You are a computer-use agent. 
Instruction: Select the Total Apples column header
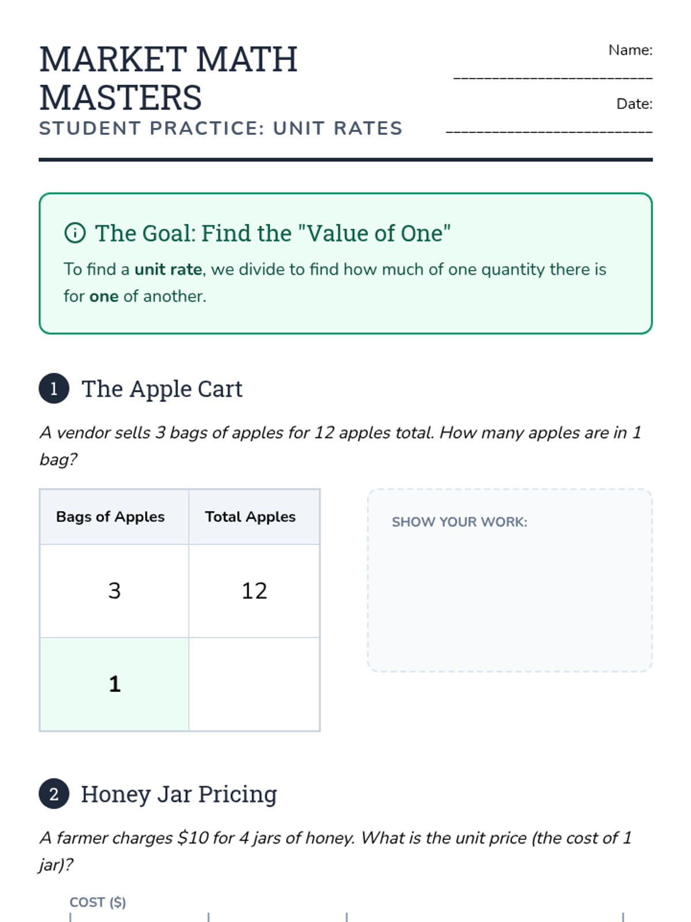[250, 517]
